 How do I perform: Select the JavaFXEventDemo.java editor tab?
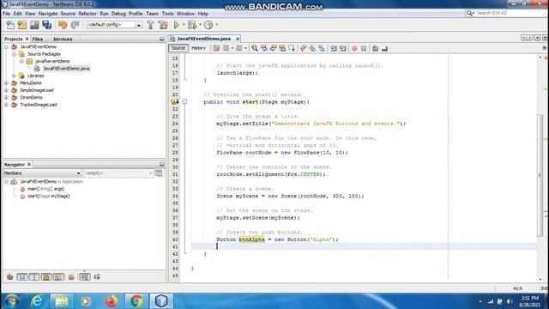click(203, 39)
